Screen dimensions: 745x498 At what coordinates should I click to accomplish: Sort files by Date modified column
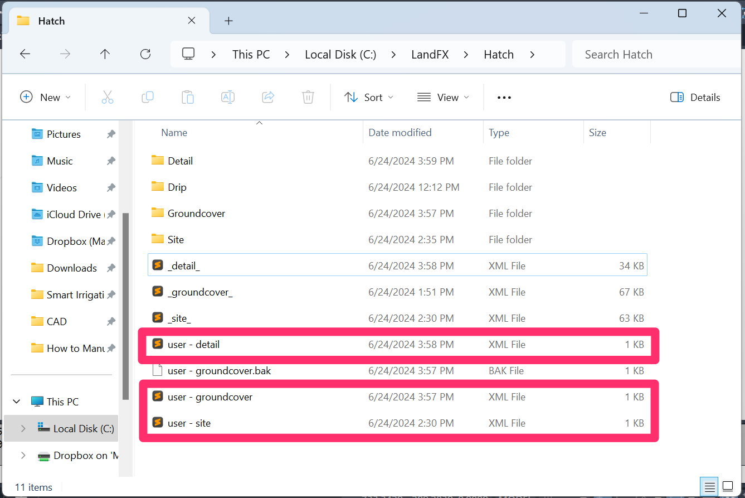pos(400,133)
